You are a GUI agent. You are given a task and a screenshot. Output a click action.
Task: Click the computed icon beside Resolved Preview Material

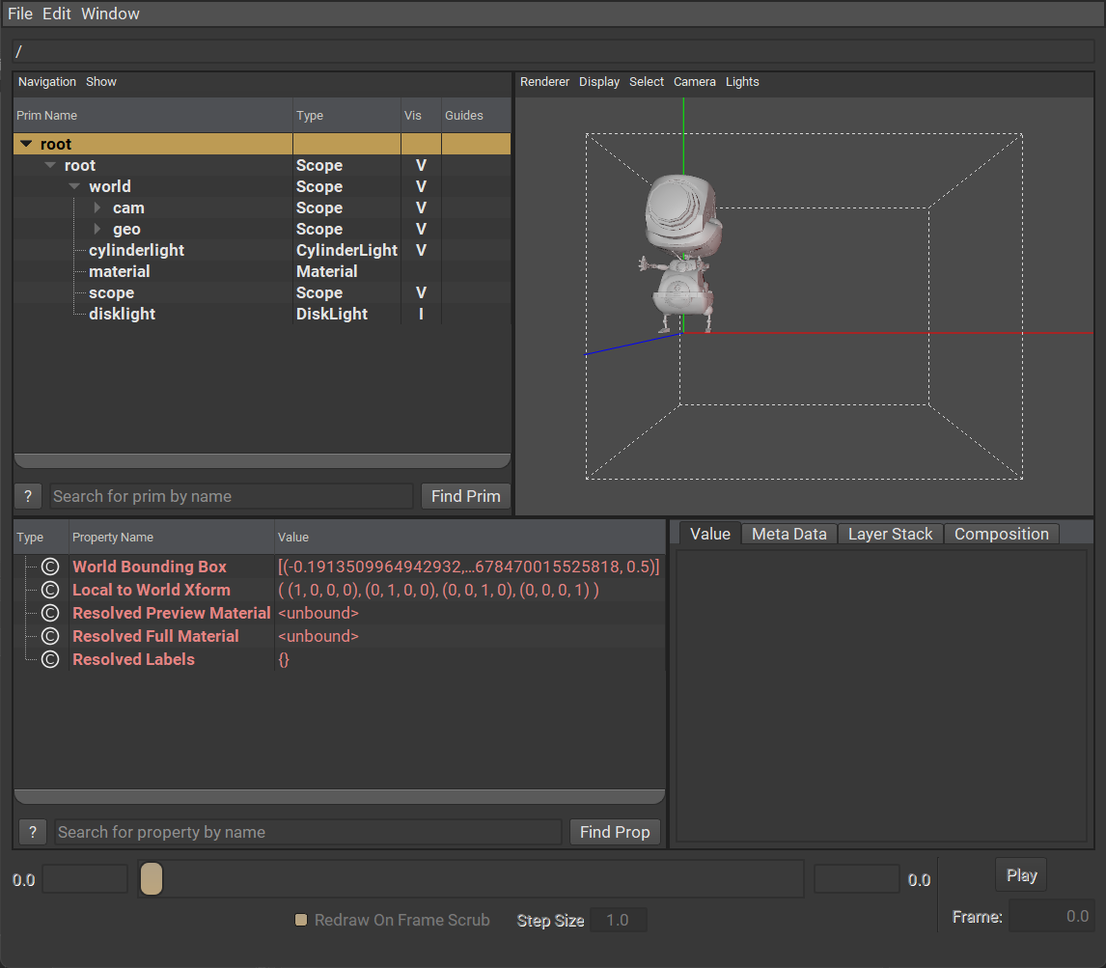click(x=51, y=614)
